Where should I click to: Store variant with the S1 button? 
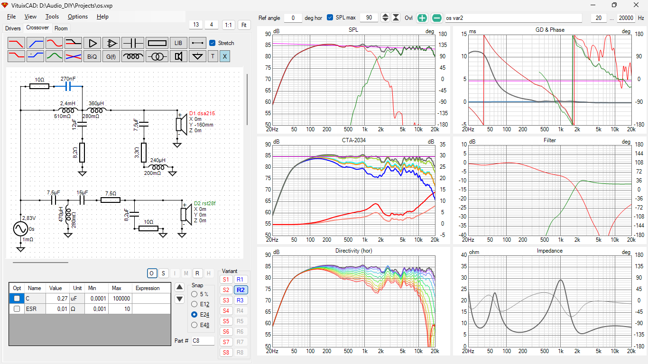tap(226, 280)
